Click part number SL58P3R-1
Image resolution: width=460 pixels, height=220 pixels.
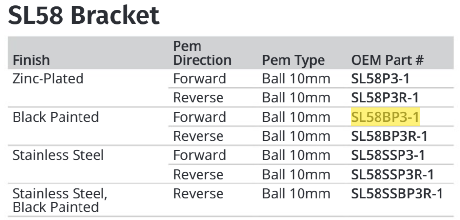pyautogui.click(x=385, y=98)
